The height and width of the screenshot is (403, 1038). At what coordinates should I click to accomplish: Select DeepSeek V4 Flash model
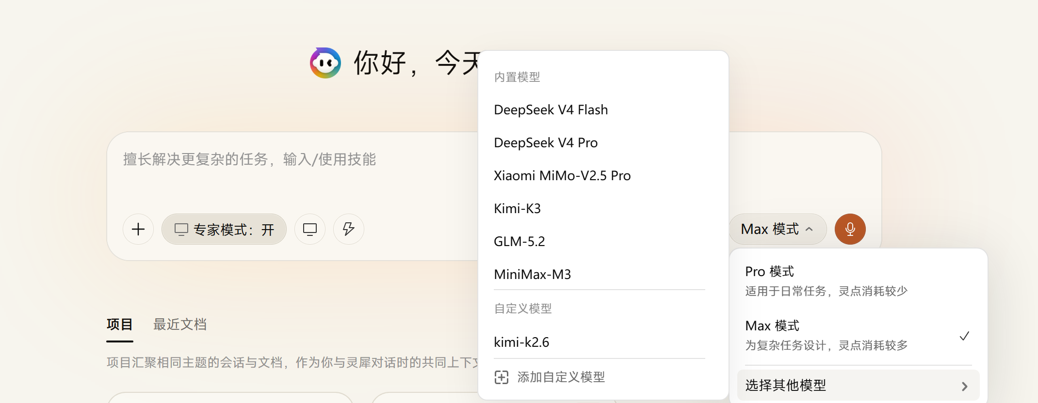click(x=551, y=110)
